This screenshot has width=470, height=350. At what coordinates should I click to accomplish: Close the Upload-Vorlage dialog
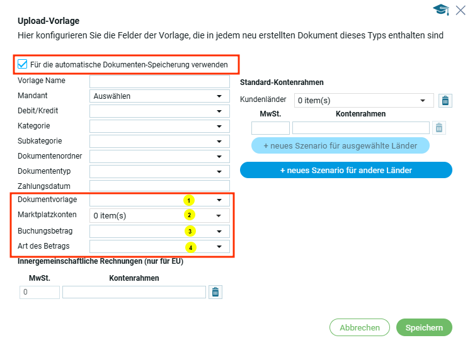point(460,9)
